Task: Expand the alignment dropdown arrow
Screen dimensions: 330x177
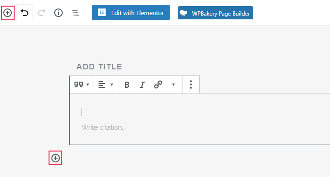Action: point(112,84)
